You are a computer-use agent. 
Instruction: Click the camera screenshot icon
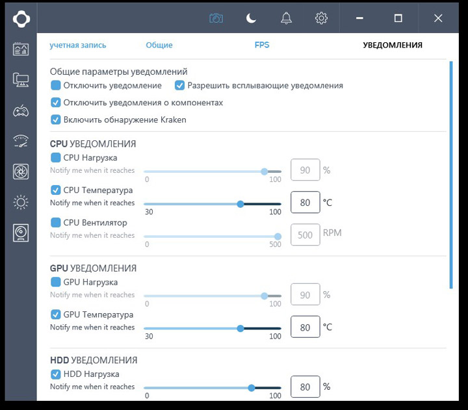(216, 18)
